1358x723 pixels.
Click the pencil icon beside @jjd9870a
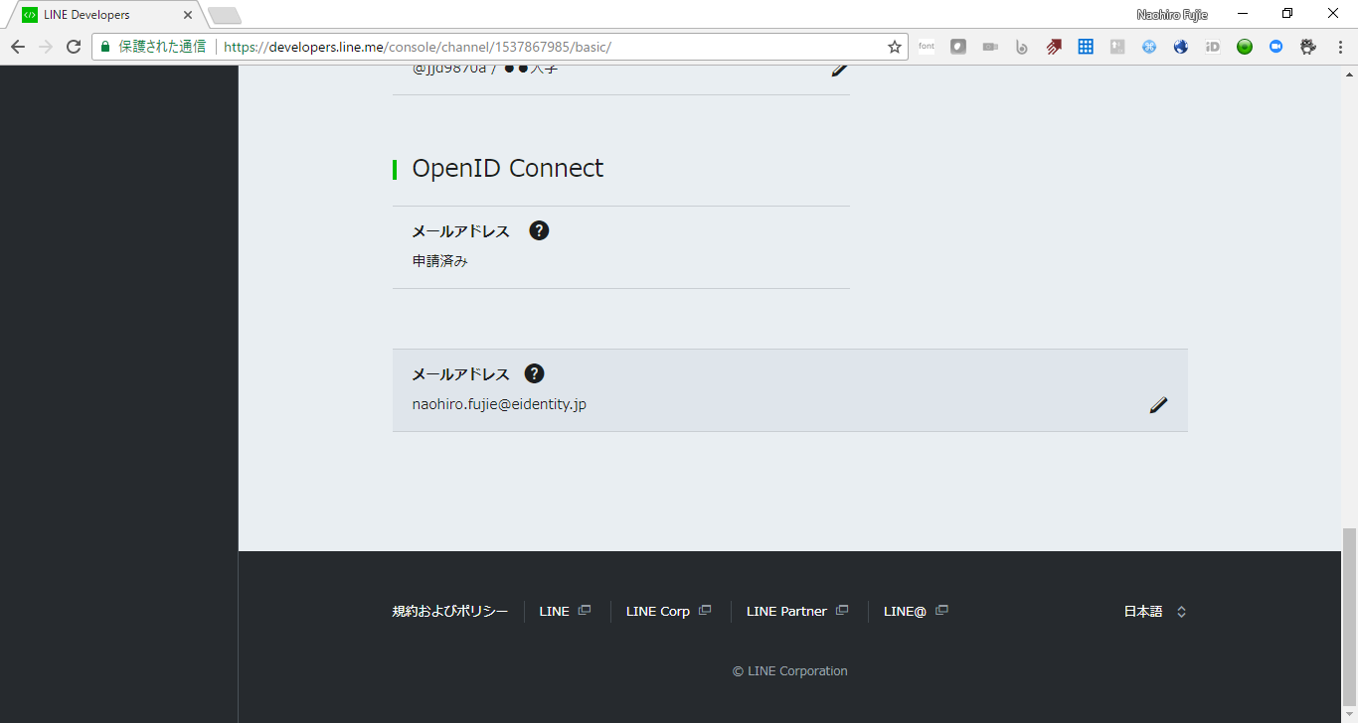tap(840, 70)
